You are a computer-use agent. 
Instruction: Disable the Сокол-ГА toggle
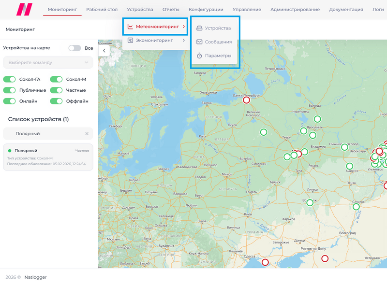tap(9, 79)
